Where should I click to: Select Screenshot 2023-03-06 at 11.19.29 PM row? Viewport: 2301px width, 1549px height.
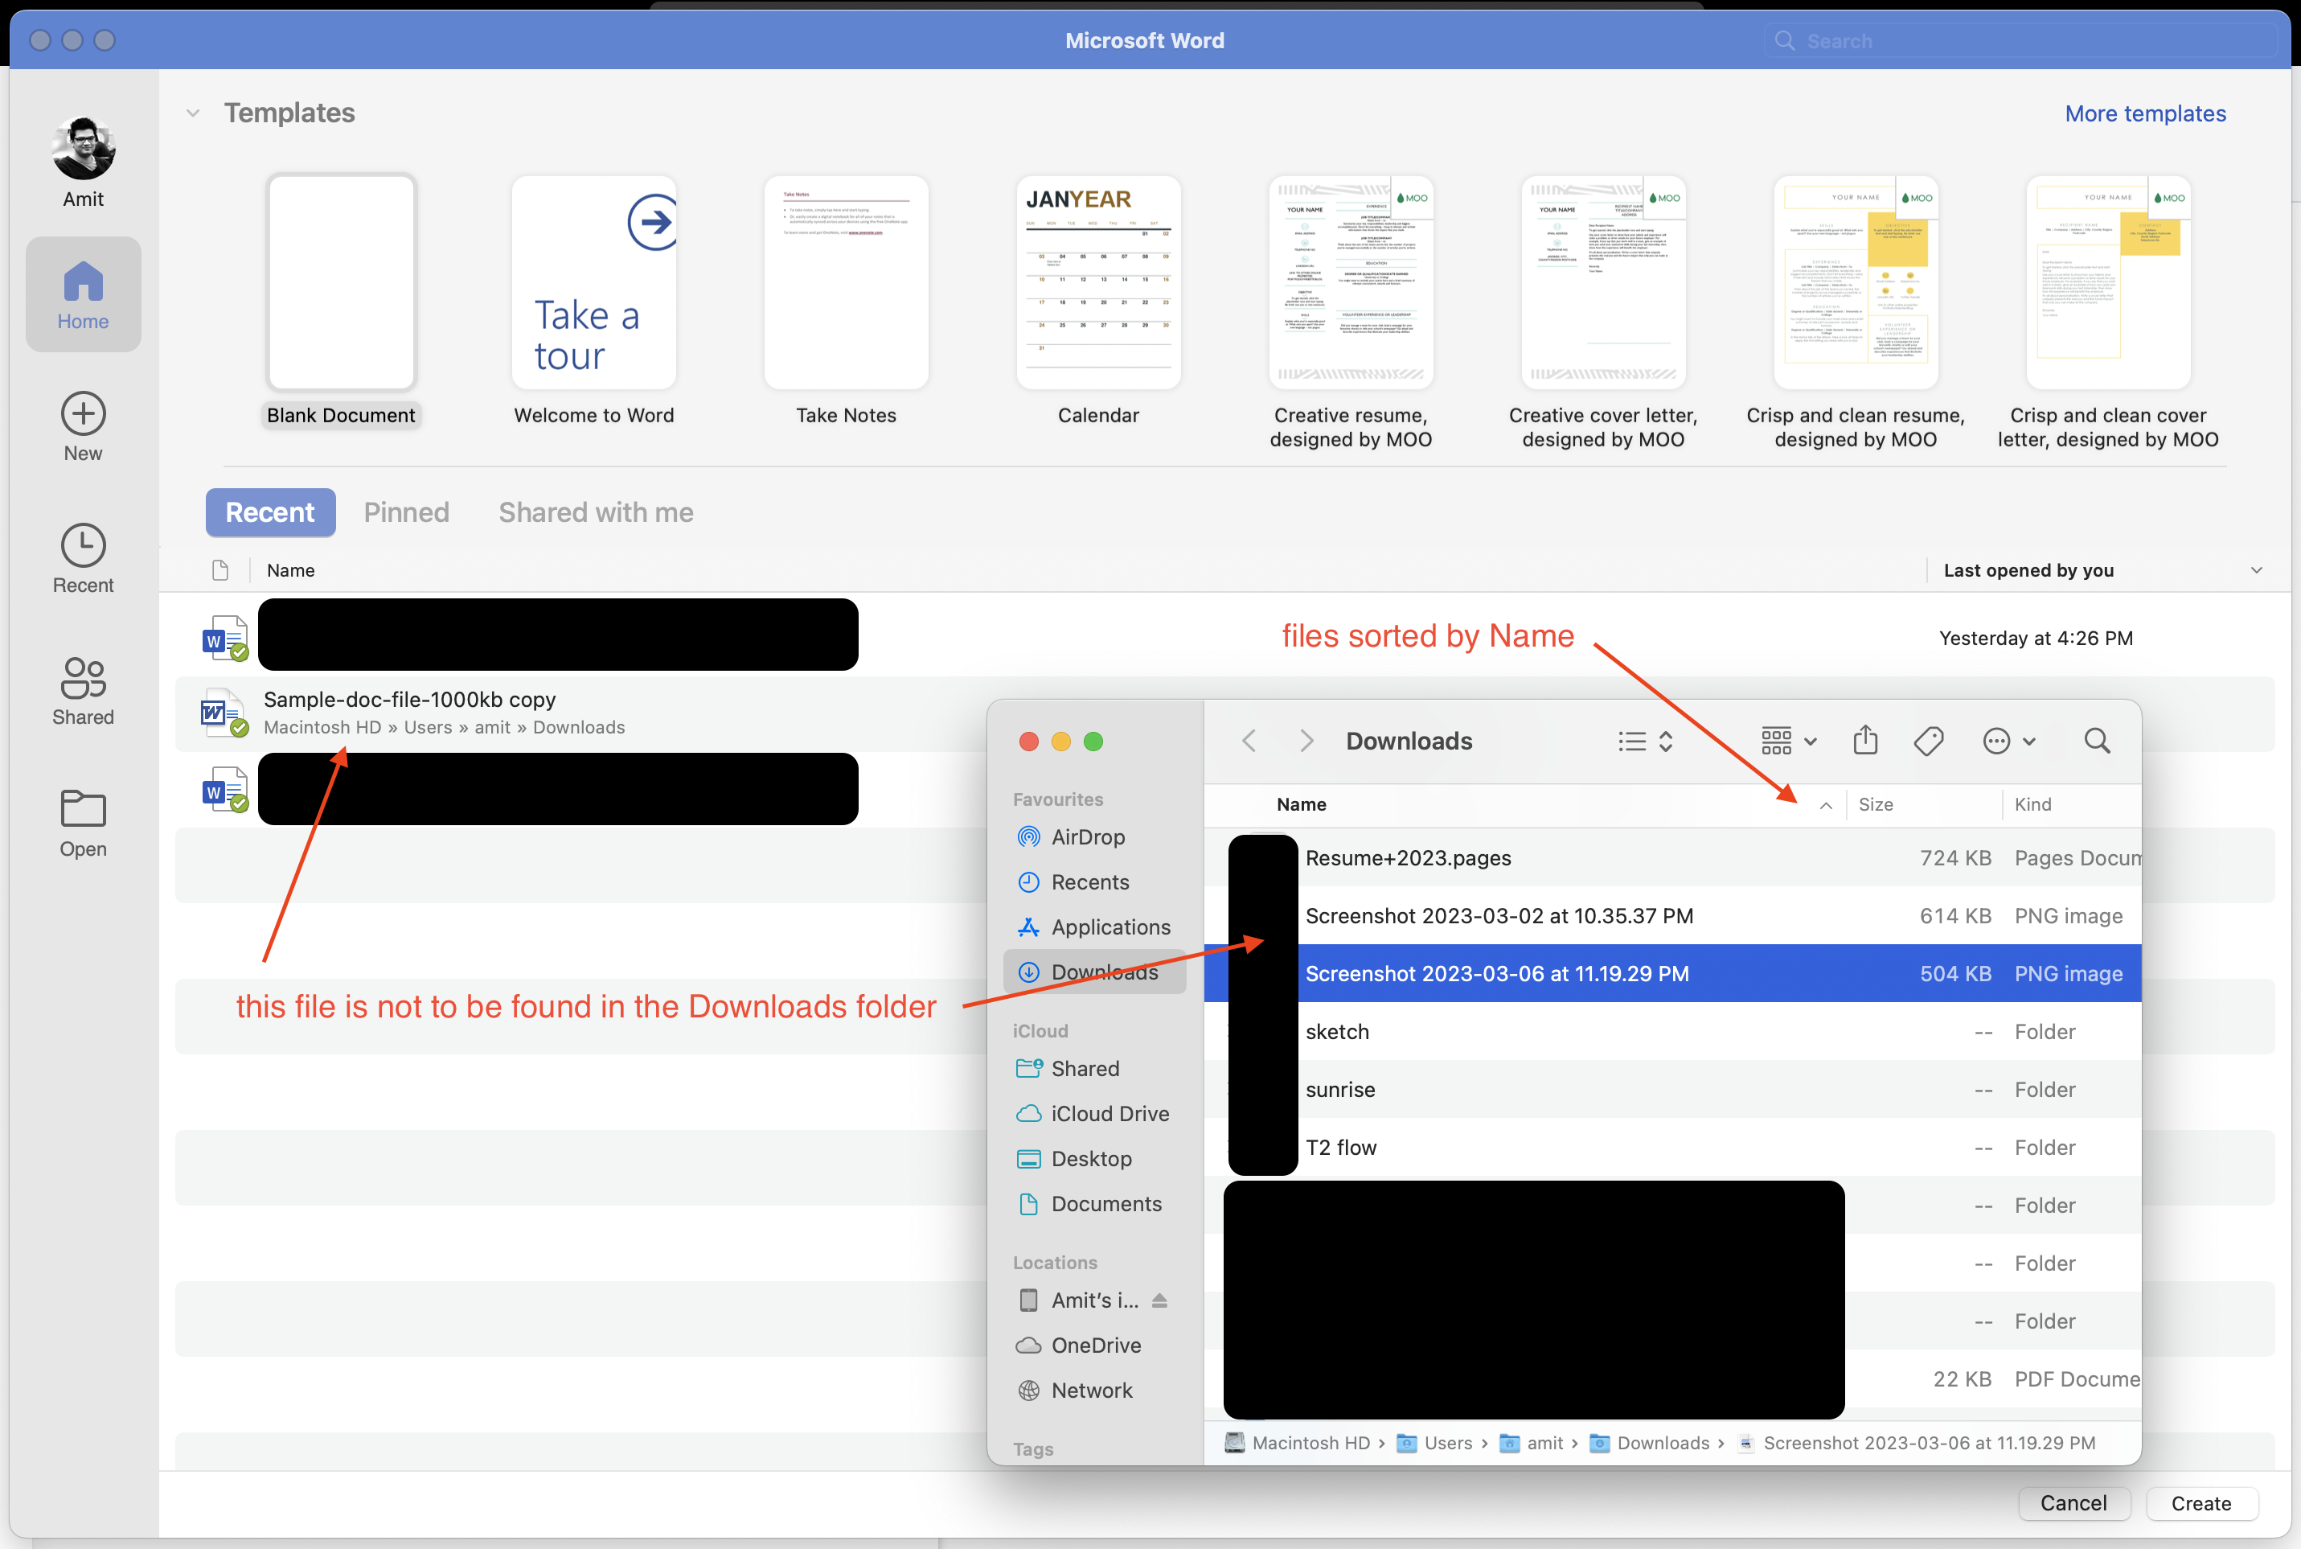click(1672, 973)
